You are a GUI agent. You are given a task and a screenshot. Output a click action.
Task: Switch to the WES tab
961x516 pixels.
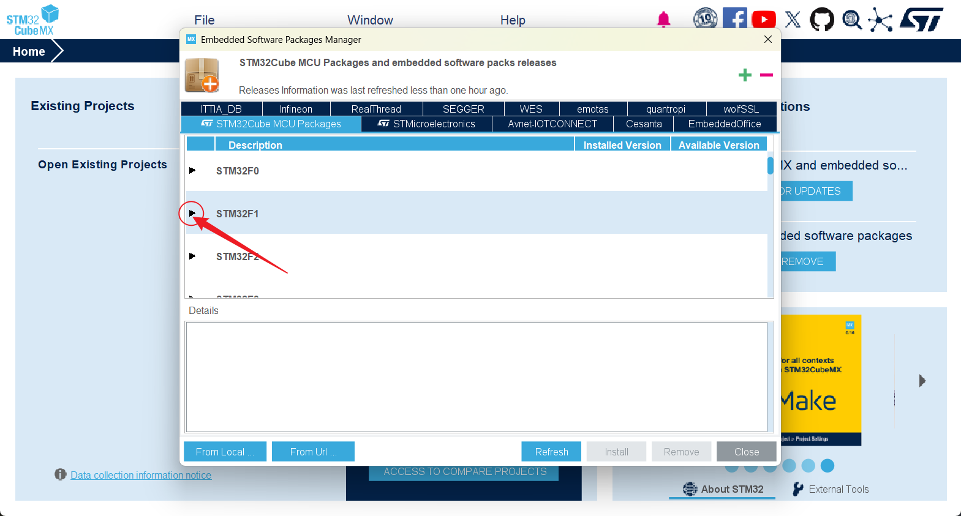pyautogui.click(x=532, y=109)
